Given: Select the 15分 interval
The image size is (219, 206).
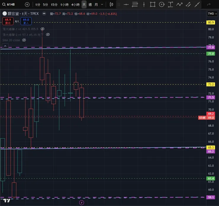Looking at the screenshot, I should pyautogui.click(x=54, y=5).
